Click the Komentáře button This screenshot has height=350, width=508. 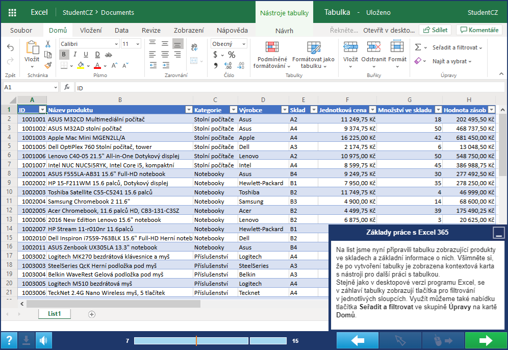click(479, 30)
